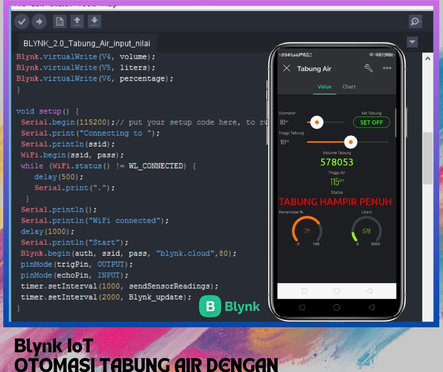443x372 pixels.
Task: Open the three-dots more menu
Action: [387, 68]
